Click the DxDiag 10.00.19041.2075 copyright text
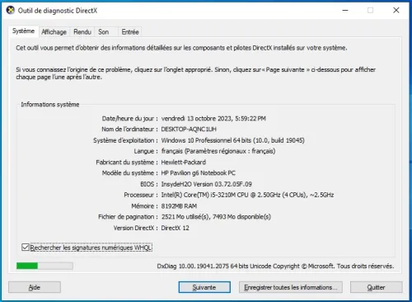Viewport: 412px width, 302px height. pos(275,266)
